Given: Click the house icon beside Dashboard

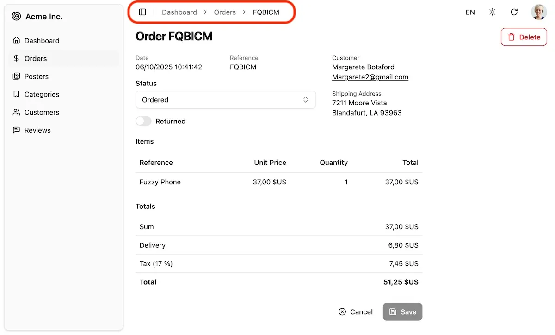Looking at the screenshot, I should (x=17, y=40).
